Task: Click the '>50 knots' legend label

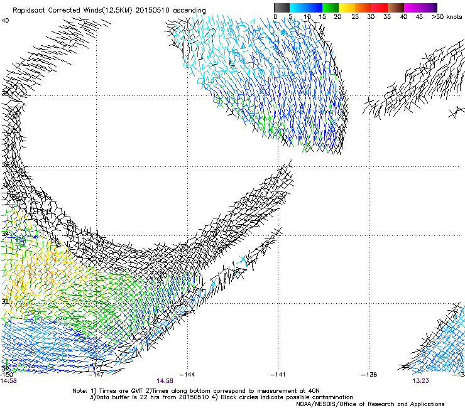Action: [447, 16]
